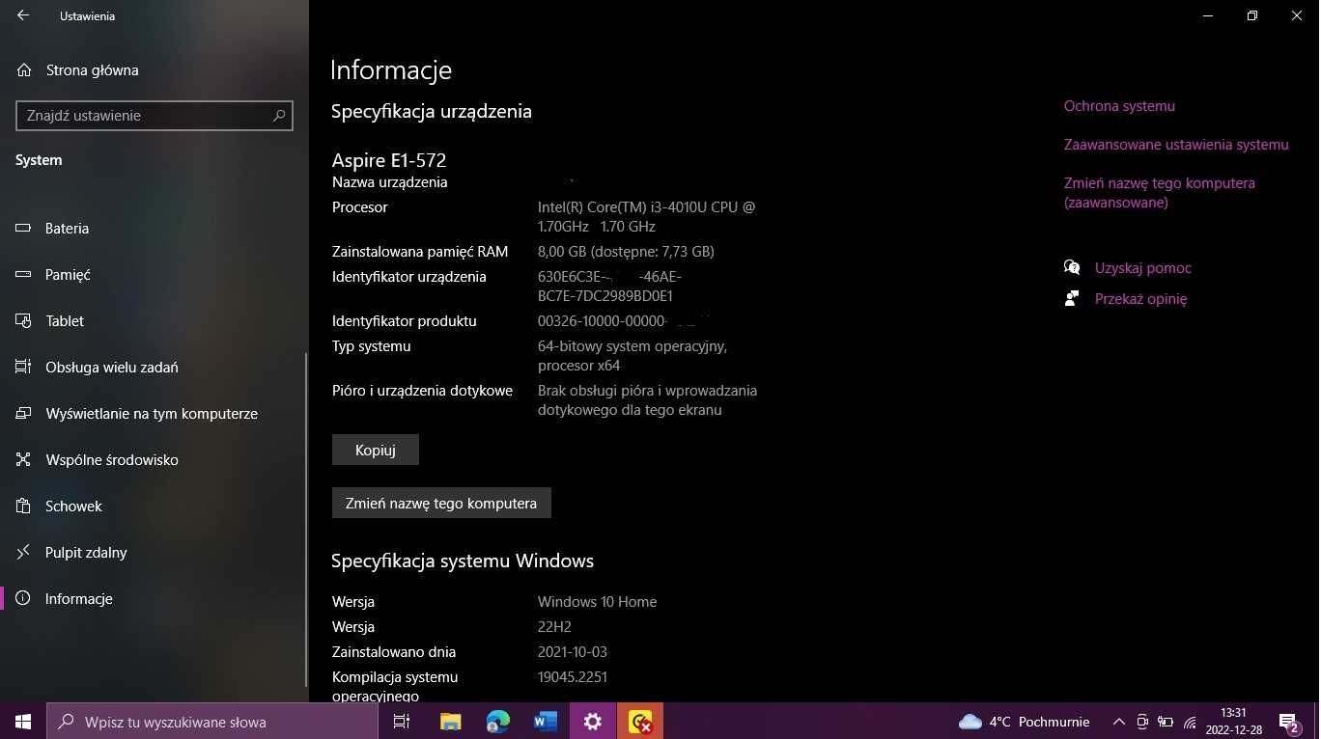Click the Specyfikacja systemu Windows heading

(x=463, y=561)
